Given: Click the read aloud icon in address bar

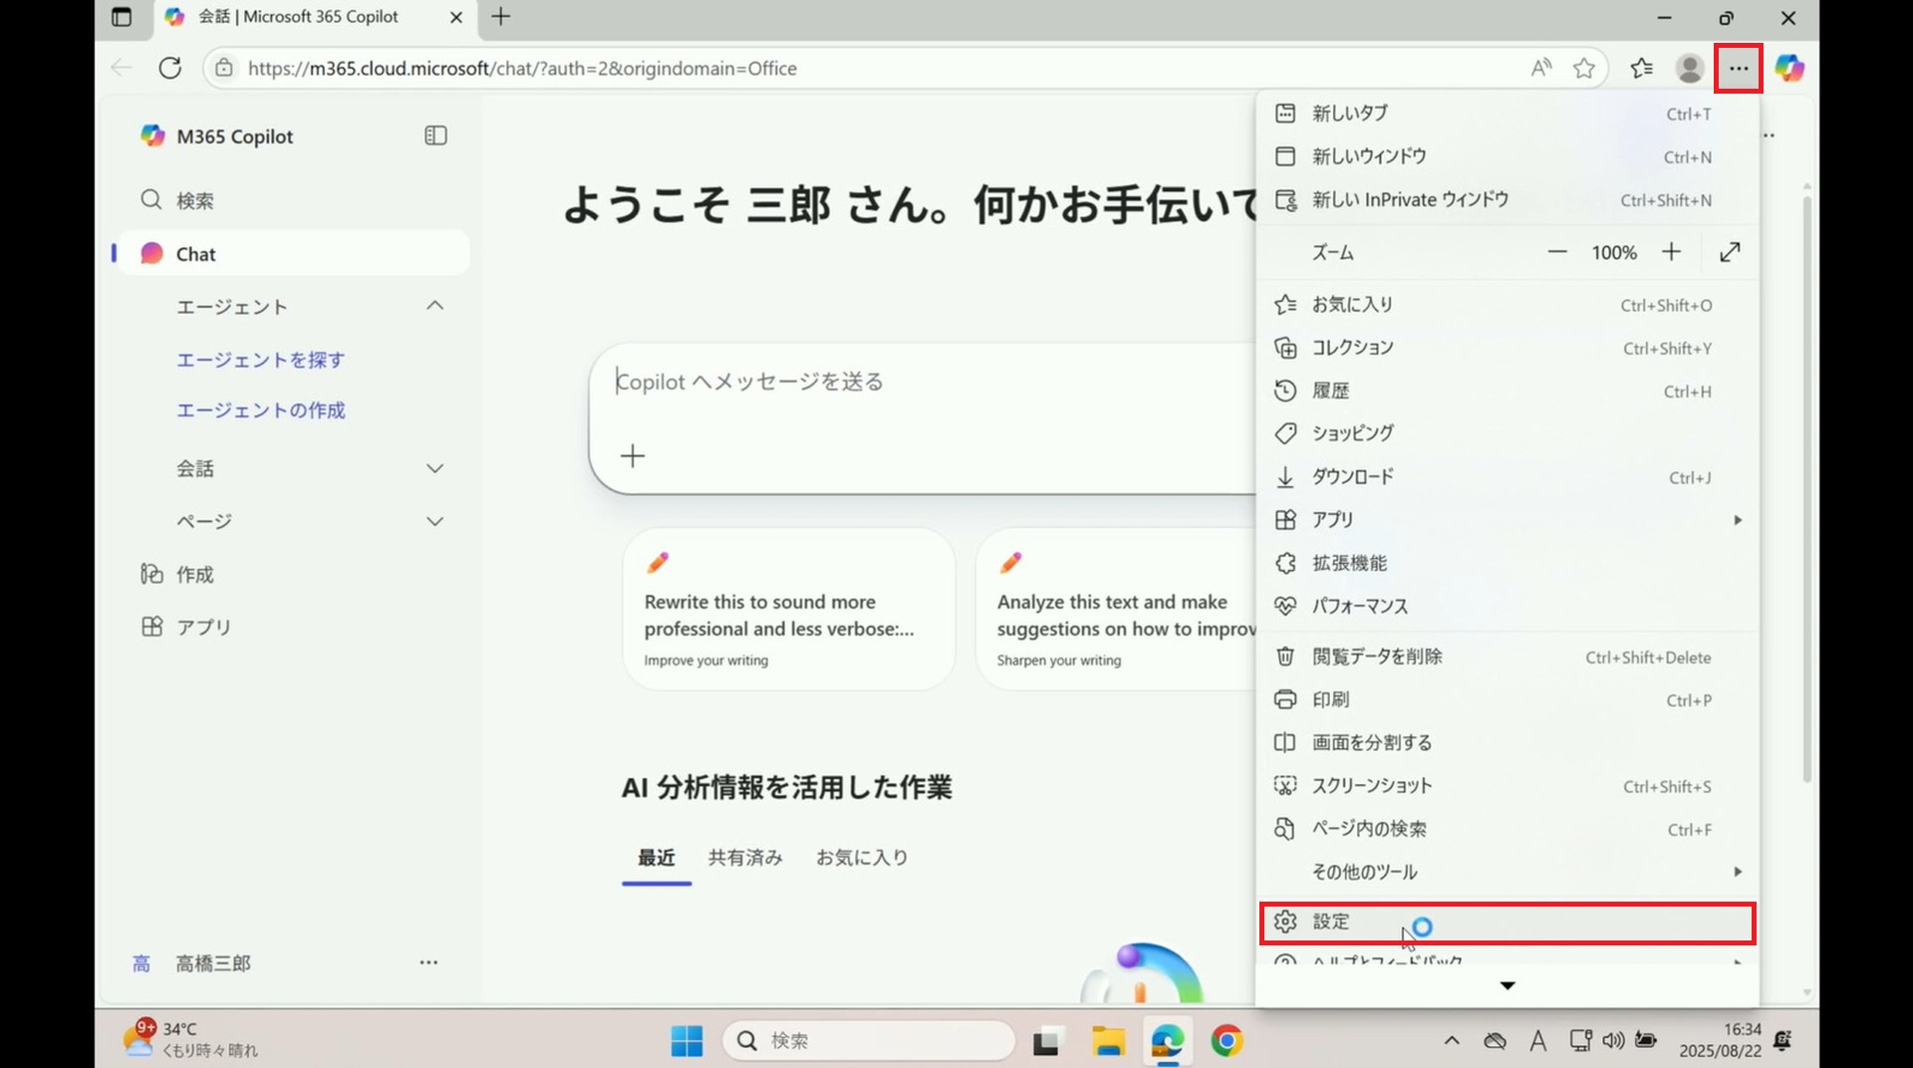Looking at the screenshot, I should click(x=1540, y=69).
